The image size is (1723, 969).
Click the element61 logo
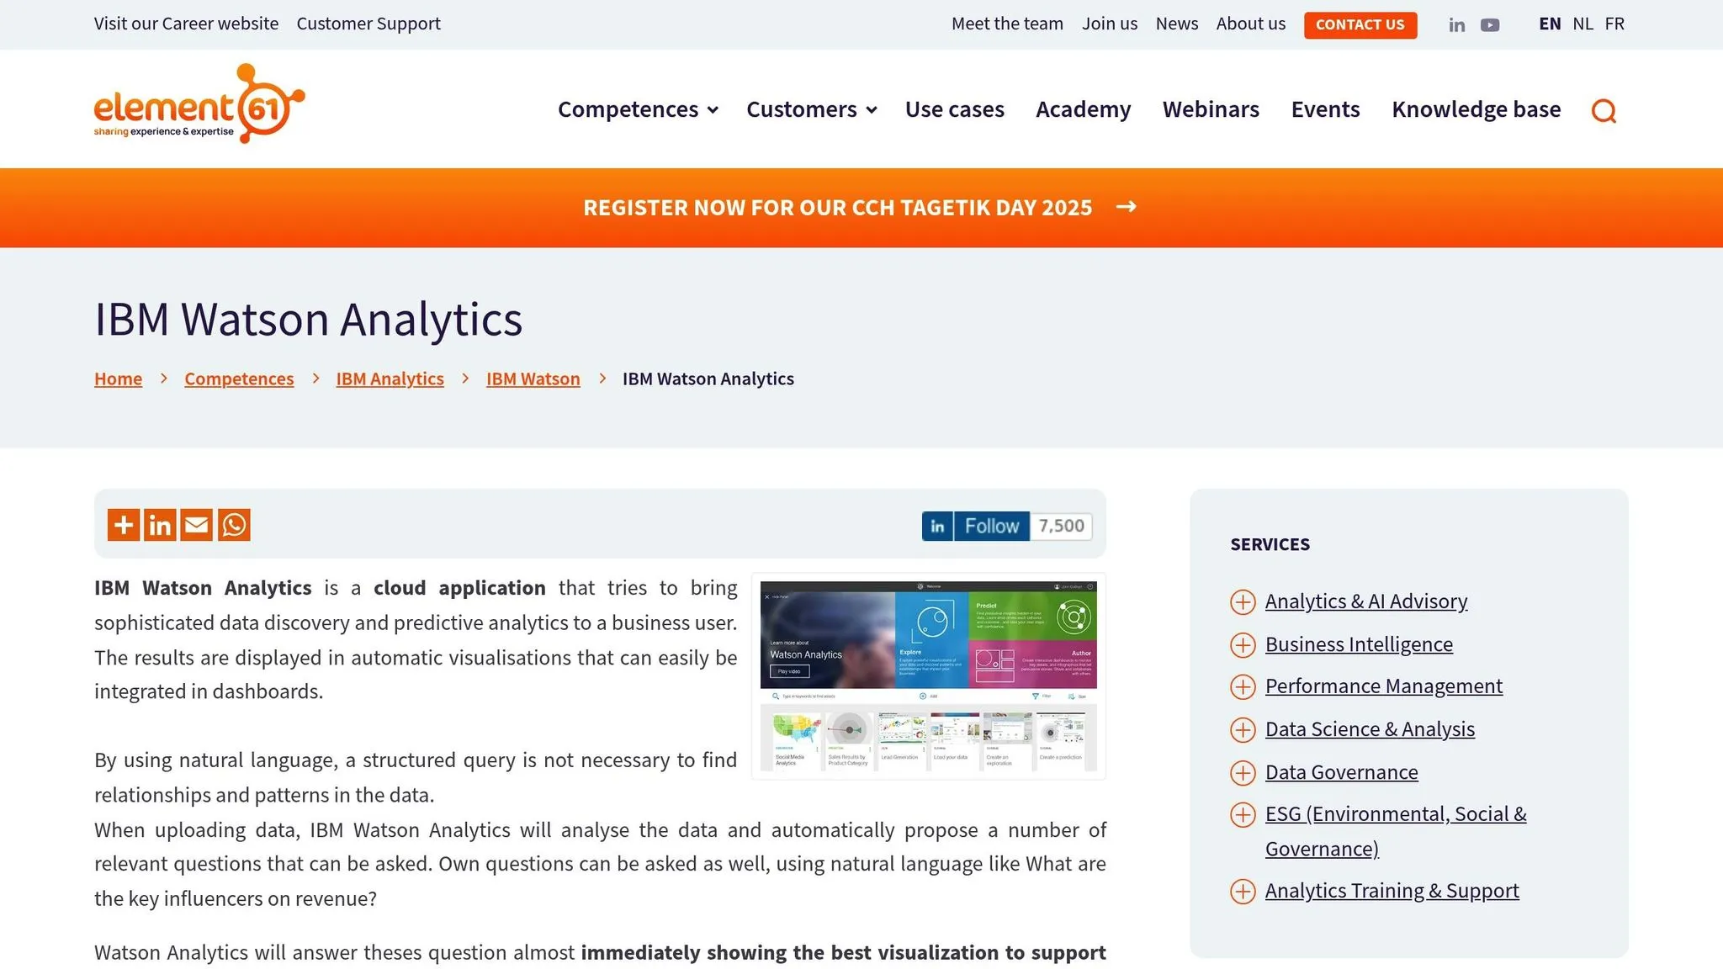click(199, 103)
